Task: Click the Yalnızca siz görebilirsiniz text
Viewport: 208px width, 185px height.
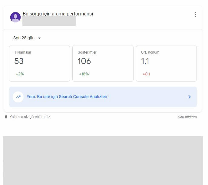Action: tap(30, 117)
